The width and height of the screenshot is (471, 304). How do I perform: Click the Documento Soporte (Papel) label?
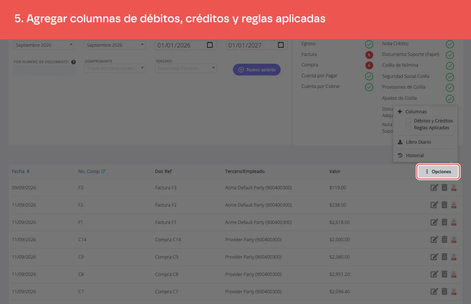pyautogui.click(x=411, y=54)
